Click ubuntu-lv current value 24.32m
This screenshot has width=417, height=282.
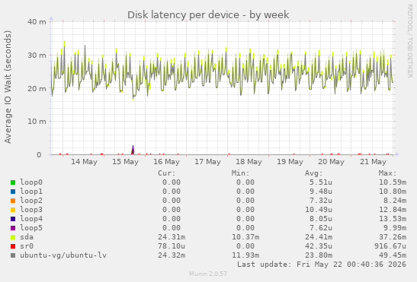click(172, 255)
